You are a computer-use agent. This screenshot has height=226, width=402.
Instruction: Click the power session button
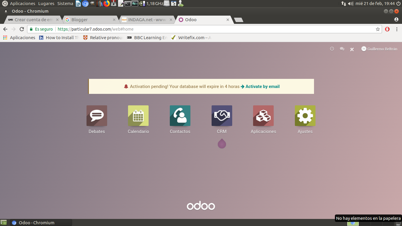click(399, 4)
